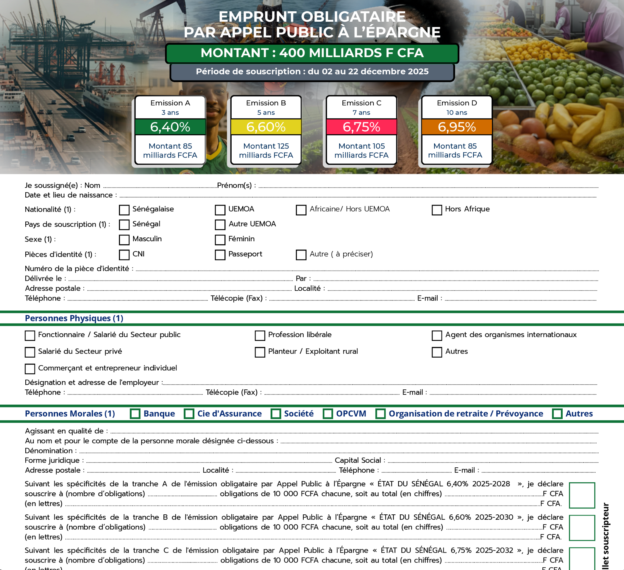Select Autre UEMOA subscription country box
The height and width of the screenshot is (570, 624).
pyautogui.click(x=220, y=225)
